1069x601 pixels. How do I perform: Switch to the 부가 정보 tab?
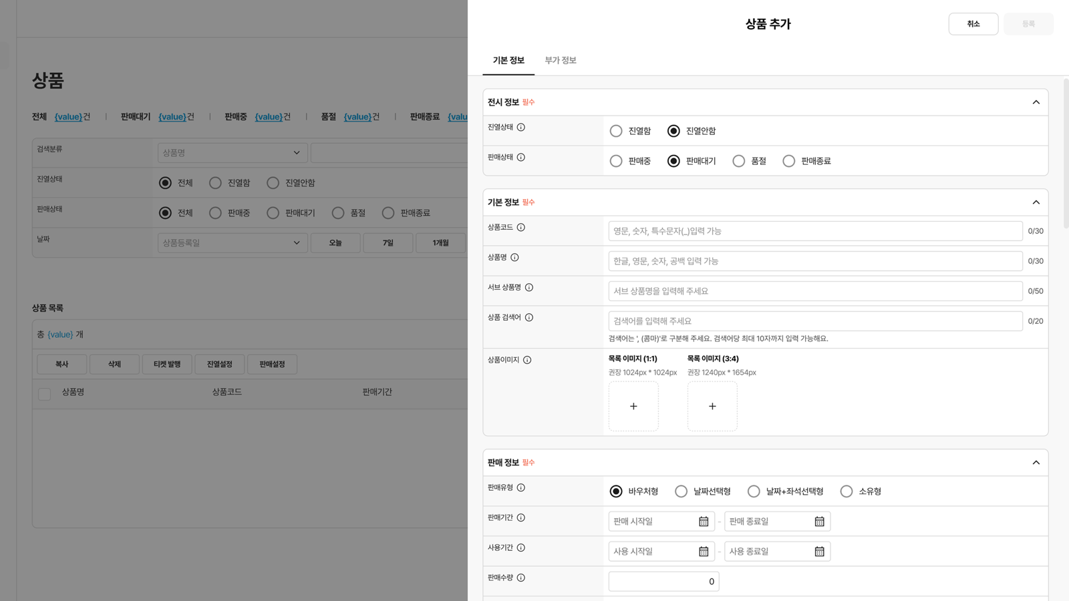coord(561,60)
